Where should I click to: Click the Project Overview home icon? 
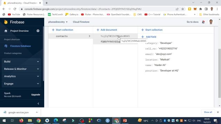click(6, 31)
